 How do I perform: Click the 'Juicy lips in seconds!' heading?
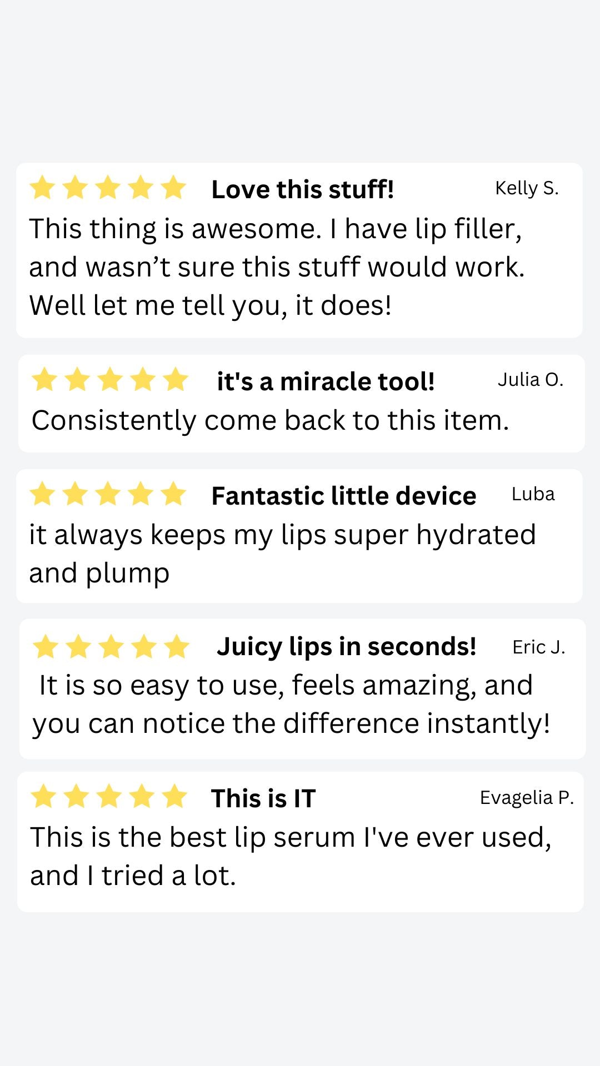[346, 647]
